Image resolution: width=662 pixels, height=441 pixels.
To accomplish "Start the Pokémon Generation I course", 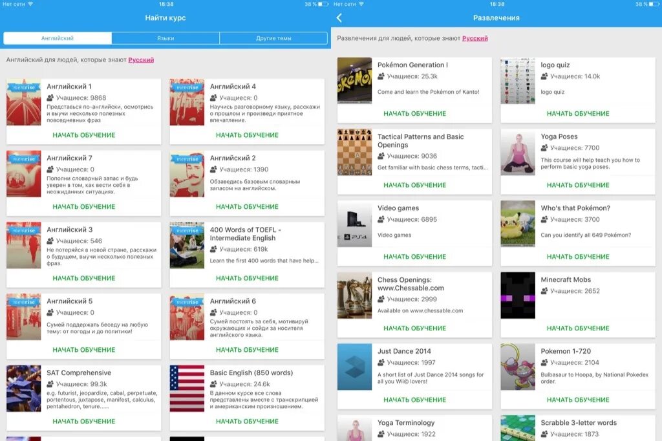I will click(x=414, y=114).
